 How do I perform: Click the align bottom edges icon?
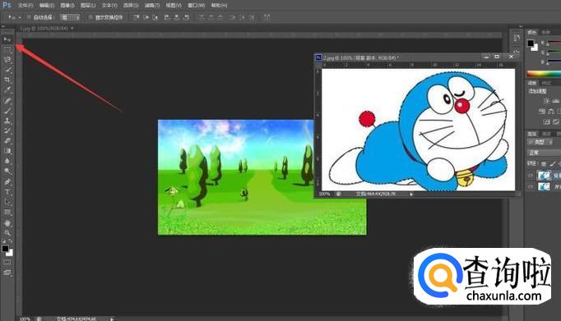point(155,16)
